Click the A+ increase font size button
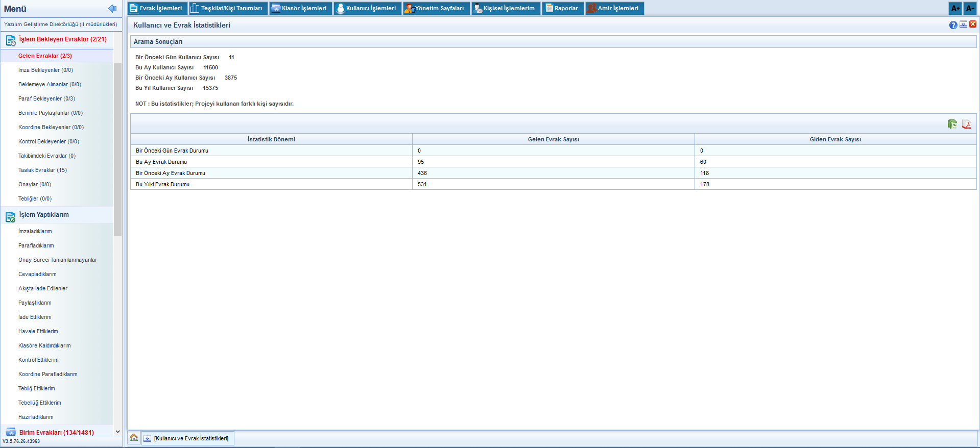The height and width of the screenshot is (448, 980). [x=955, y=8]
